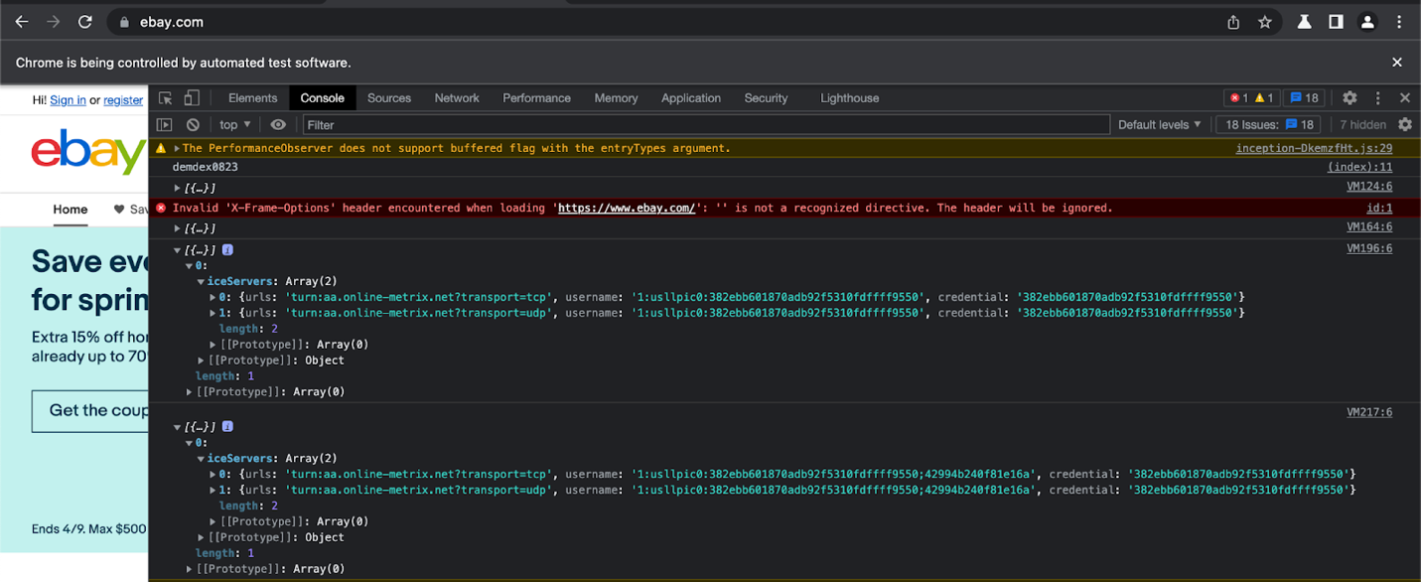This screenshot has width=1421, height=582.
Task: Click the browser Forward arrow
Action: 54,22
